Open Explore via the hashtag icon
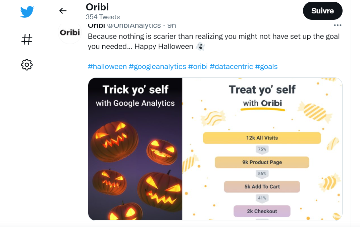 [x=27, y=39]
